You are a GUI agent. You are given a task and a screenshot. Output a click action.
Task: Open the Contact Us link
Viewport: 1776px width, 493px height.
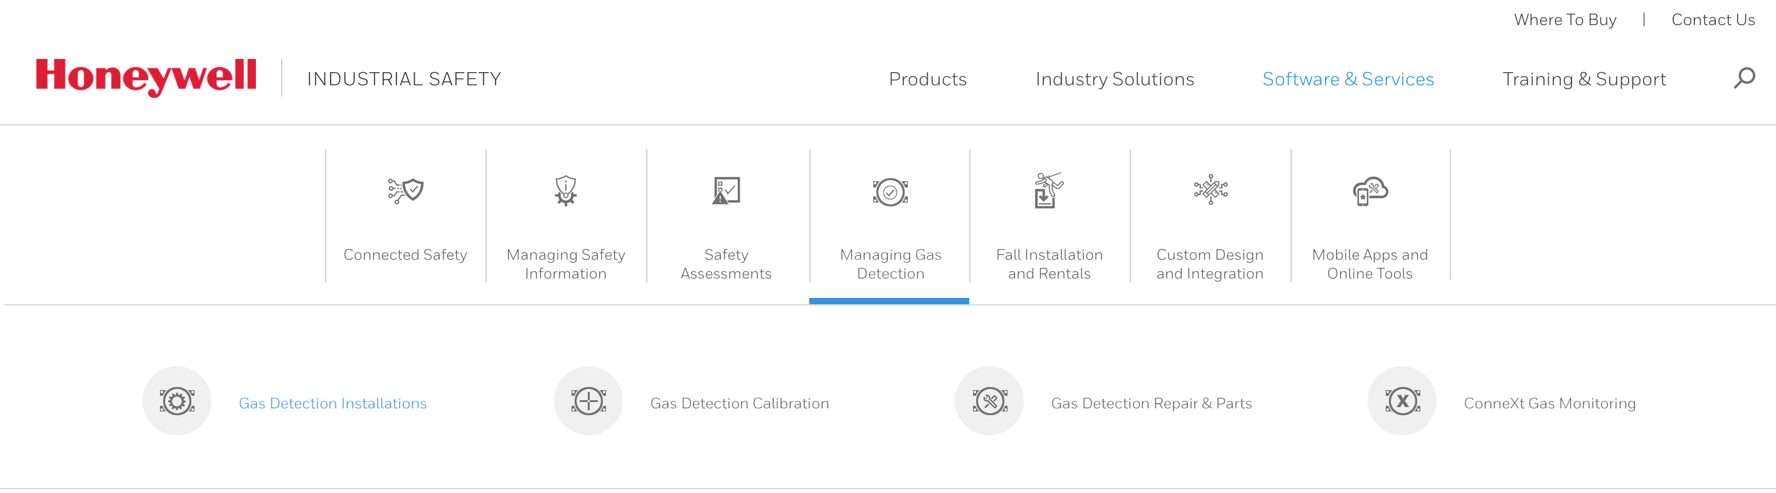[1713, 20]
